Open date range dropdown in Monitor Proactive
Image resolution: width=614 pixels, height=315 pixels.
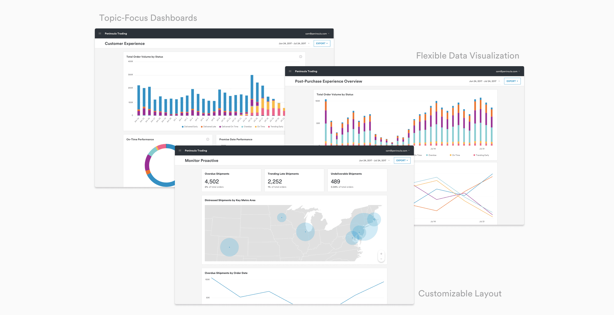(374, 161)
